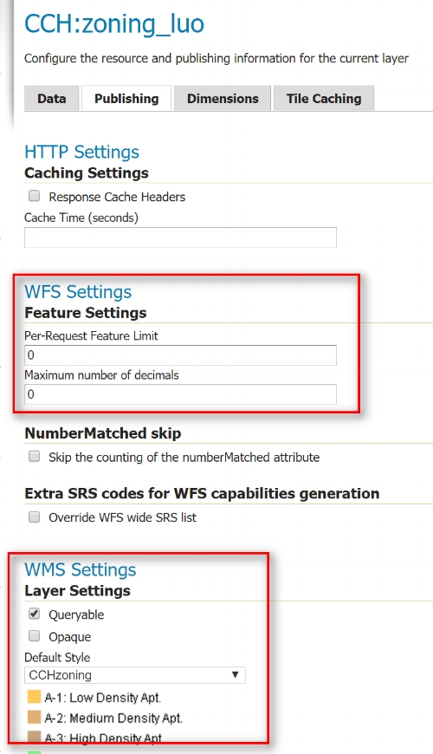Enable Override WFS wide SRS list
Viewport: 433px width, 754px height.
(34, 517)
